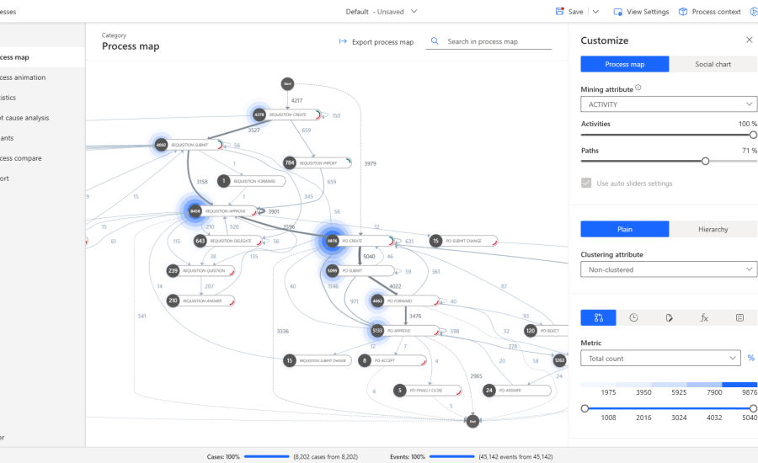Viewport: 758px width, 463px height.
Task: Select the Process map tab in Customize
Action: point(625,64)
